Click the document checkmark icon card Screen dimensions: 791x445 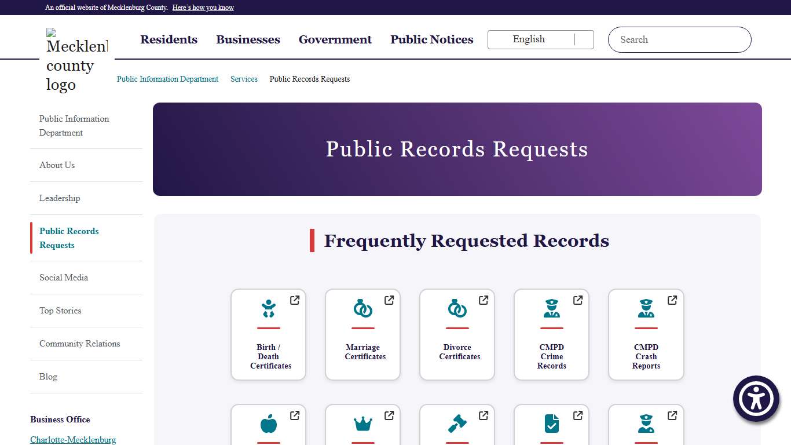point(552,424)
